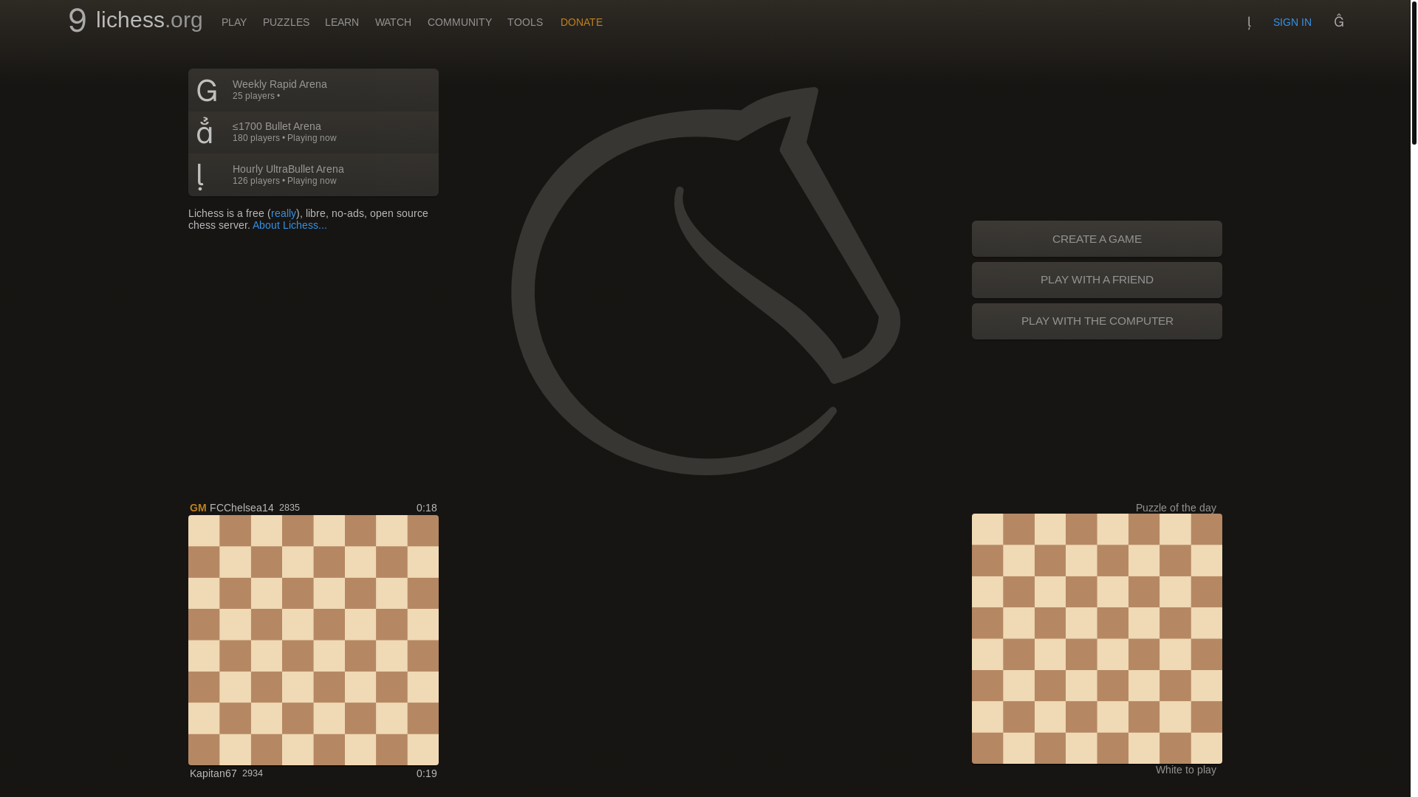The height and width of the screenshot is (797, 1418).
Task: Open Hourly UltraBullet Arena tournament entry
Action: pyautogui.click(x=313, y=175)
